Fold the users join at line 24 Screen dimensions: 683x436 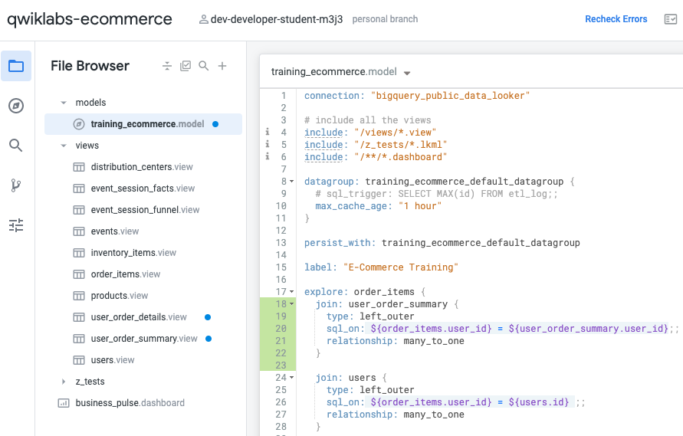pyautogui.click(x=292, y=377)
